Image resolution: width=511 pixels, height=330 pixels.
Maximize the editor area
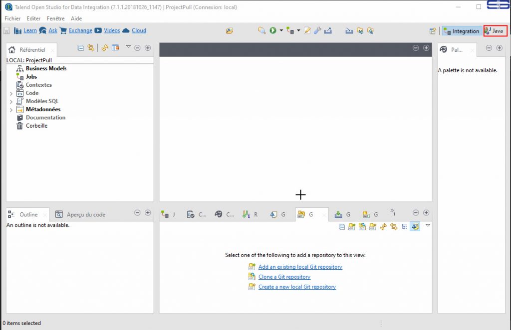426,48
